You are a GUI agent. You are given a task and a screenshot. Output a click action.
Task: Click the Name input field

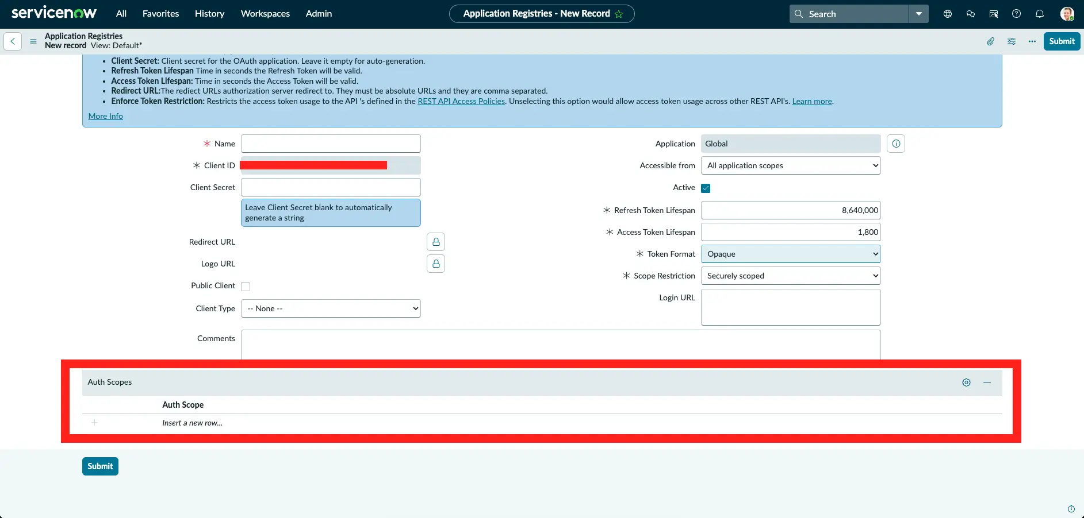(x=331, y=144)
